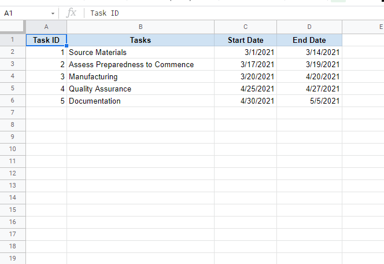Image resolution: width=384 pixels, height=264 pixels.
Task: Click the fx function icon
Action: pos(72,13)
